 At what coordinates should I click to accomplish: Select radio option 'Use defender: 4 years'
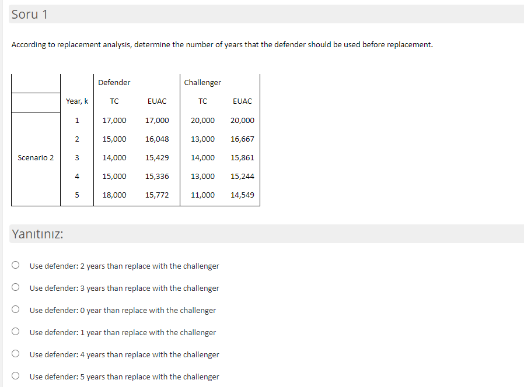click(15, 353)
